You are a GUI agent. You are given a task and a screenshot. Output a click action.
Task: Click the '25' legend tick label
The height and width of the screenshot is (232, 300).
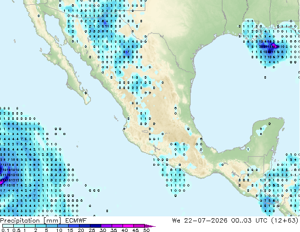[x=92, y=230]
